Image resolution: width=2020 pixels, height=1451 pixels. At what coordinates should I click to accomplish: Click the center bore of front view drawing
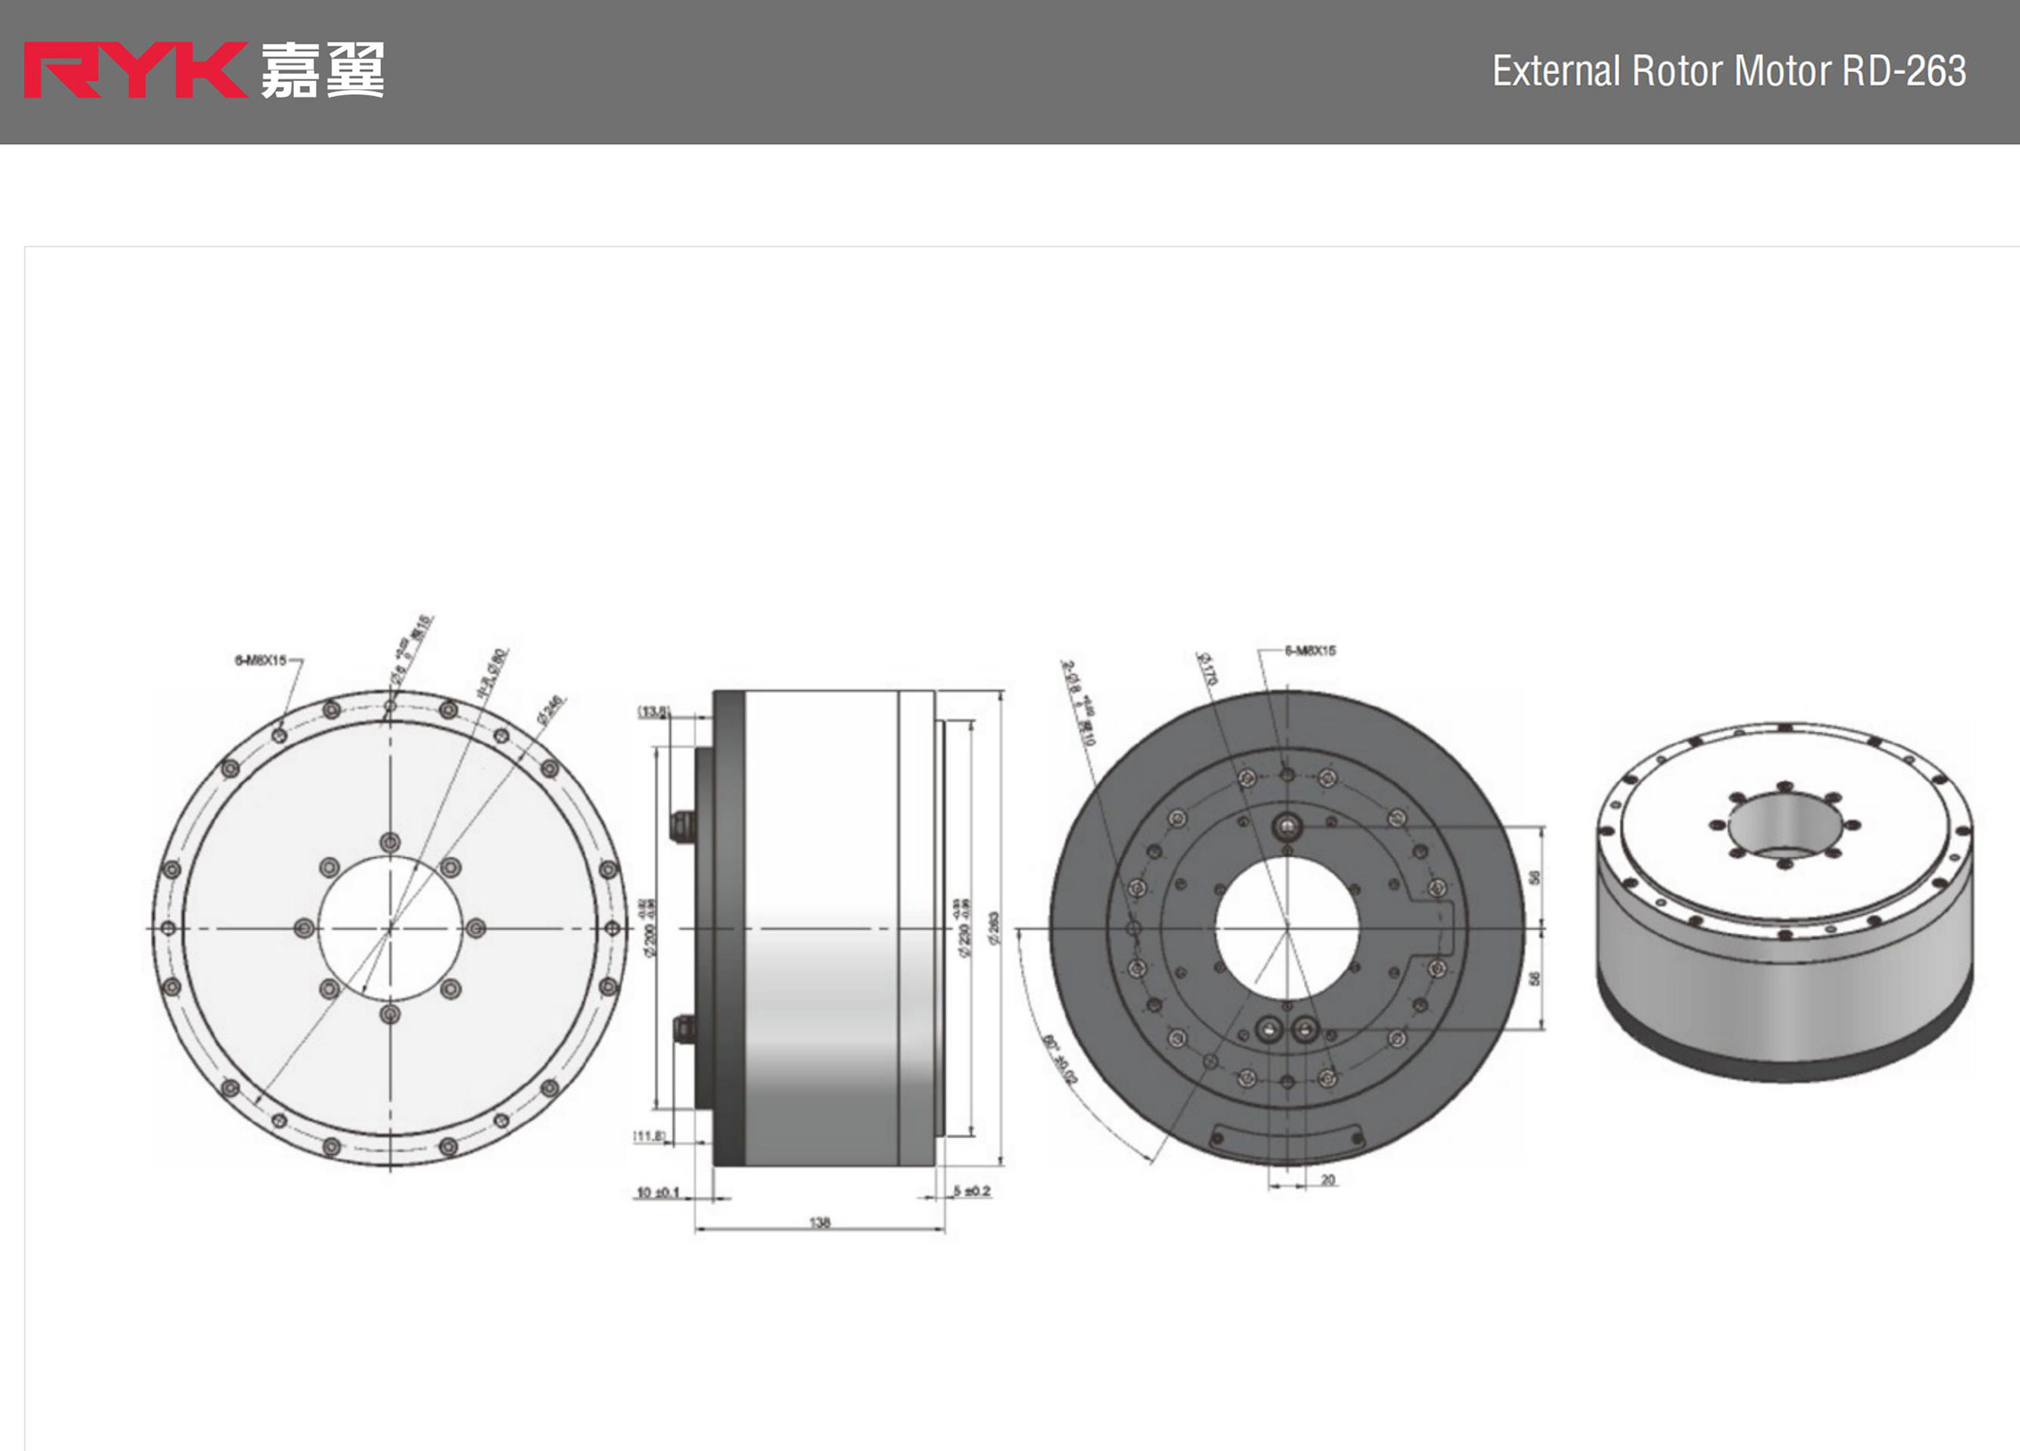point(390,929)
